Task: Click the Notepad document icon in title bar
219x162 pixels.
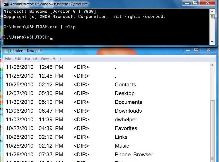Action: pos(6,51)
